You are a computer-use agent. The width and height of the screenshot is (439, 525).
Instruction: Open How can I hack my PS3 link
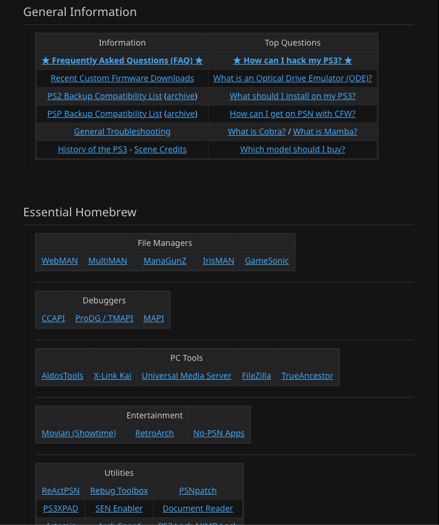pyautogui.click(x=292, y=60)
